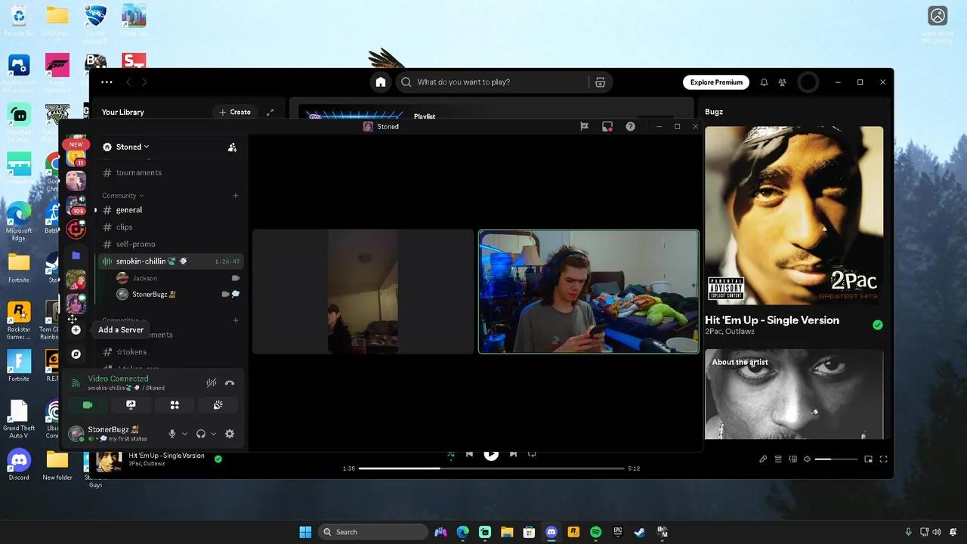Toggle repeat mode in Spotify playback
The height and width of the screenshot is (544, 967).
tap(531, 453)
